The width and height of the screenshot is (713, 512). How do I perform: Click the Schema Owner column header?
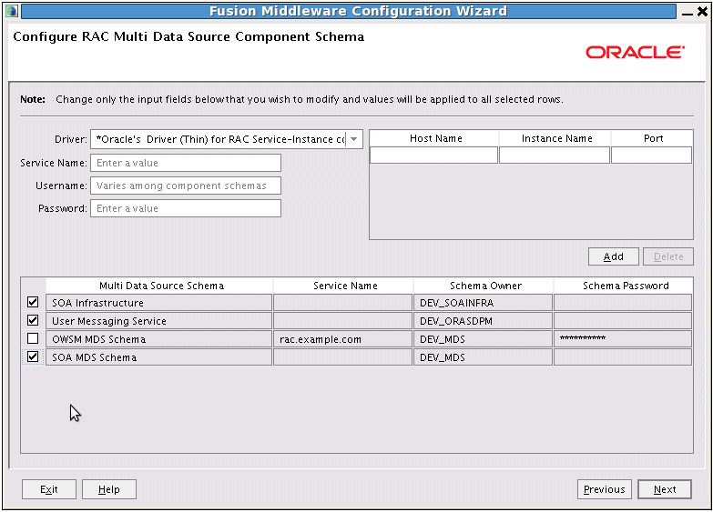pos(484,286)
